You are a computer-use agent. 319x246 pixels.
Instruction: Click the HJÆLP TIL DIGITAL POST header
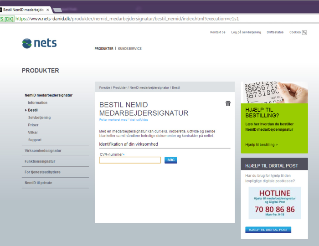(274, 164)
